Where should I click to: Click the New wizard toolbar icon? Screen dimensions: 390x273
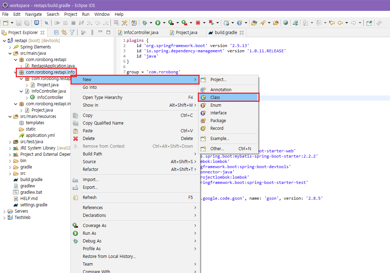pyautogui.click(x=6, y=23)
